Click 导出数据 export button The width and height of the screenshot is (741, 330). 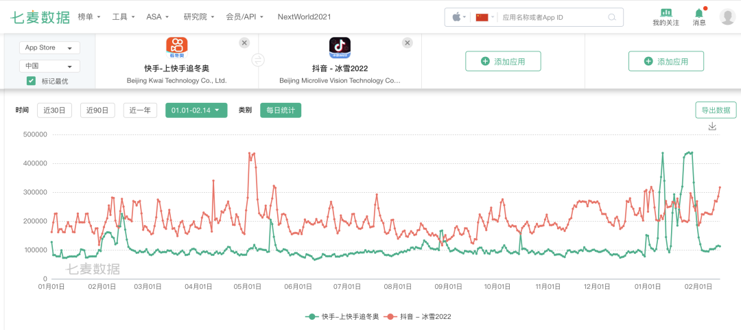(716, 110)
